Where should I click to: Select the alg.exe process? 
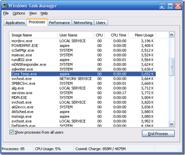pos(84,88)
